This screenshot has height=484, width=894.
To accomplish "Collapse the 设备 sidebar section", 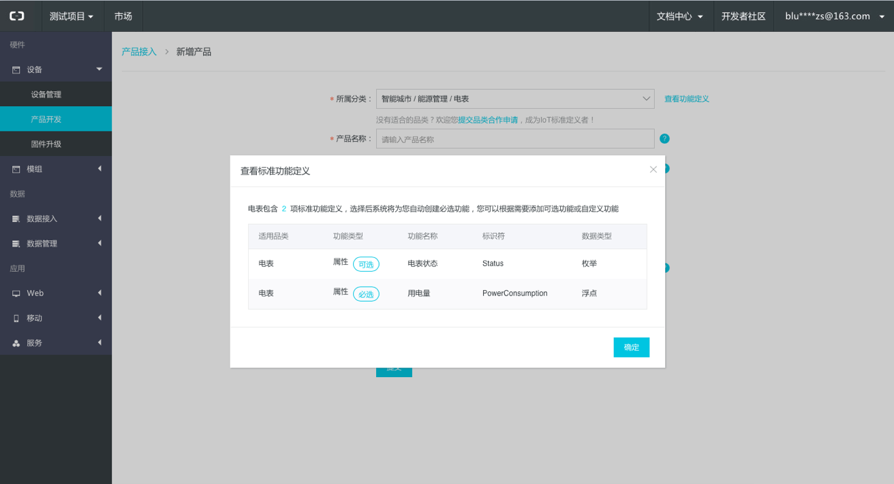I will pos(99,69).
